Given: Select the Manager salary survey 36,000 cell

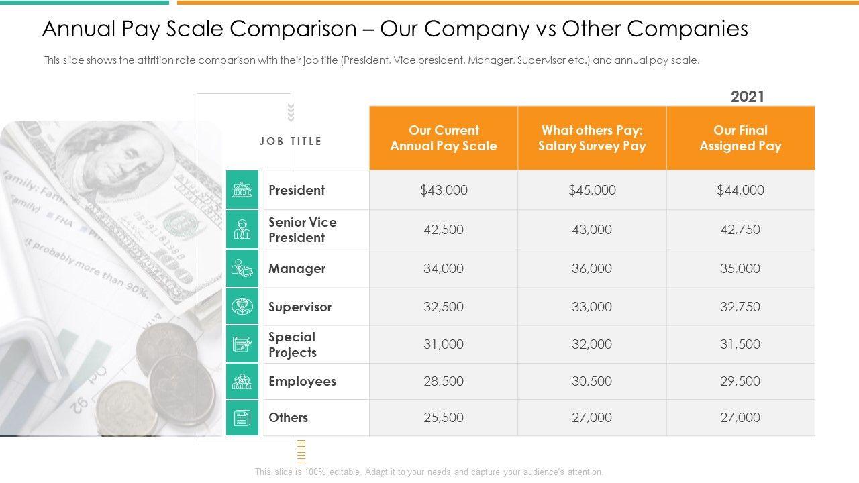Looking at the screenshot, I should [592, 269].
